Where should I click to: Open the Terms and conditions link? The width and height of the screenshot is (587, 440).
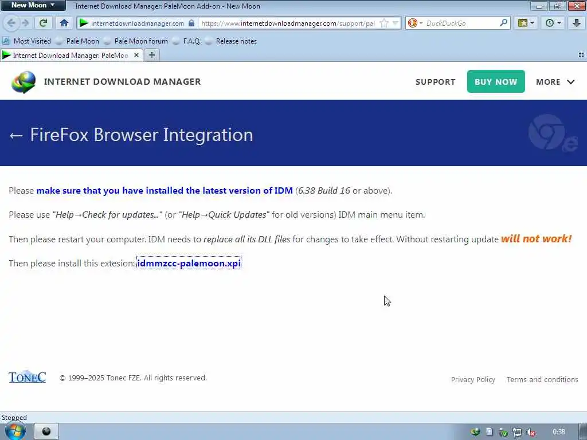click(542, 379)
